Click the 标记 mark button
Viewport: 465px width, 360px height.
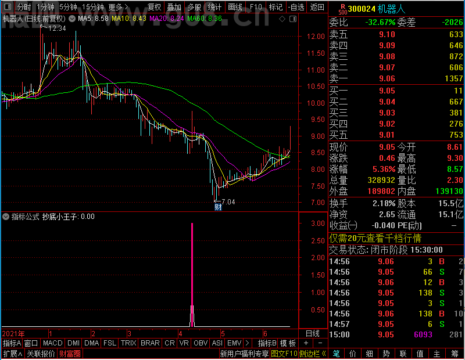276,7
